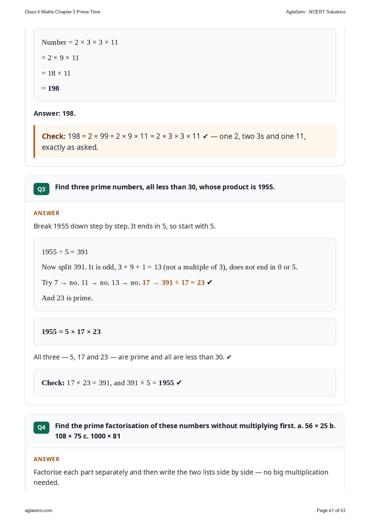370x523 pixels.
Task: Click the AglaSem · NCERT Solutions header text
Action: click(x=316, y=12)
